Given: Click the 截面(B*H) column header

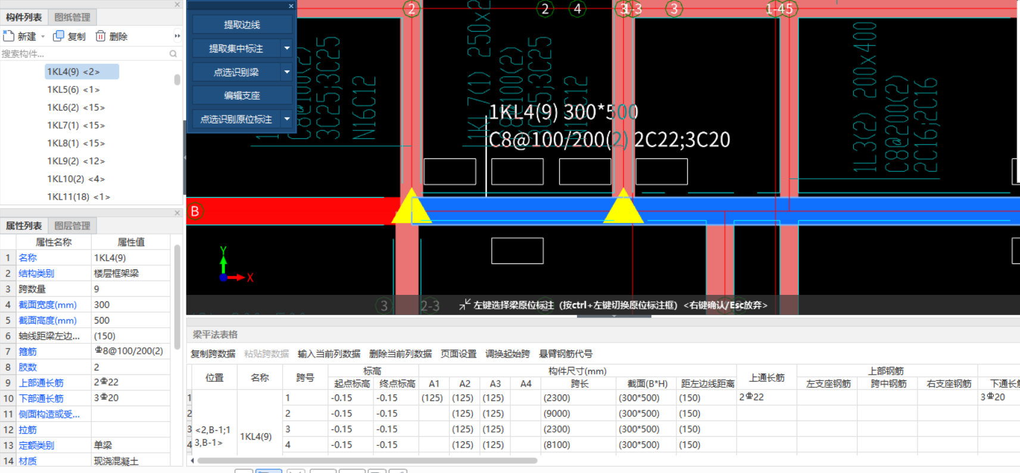Looking at the screenshot, I should [x=647, y=384].
